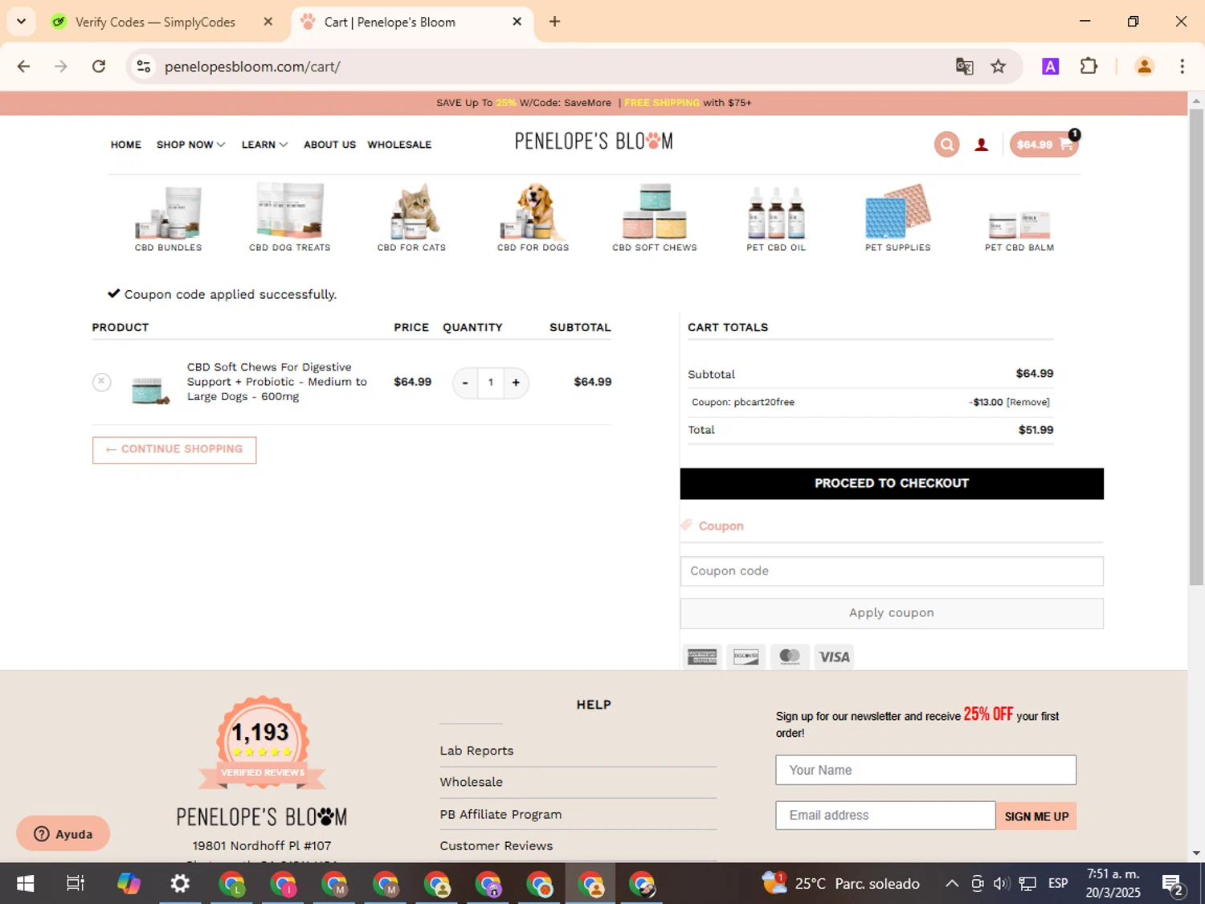
Task: Open the purple A extension icon
Action: (1050, 67)
